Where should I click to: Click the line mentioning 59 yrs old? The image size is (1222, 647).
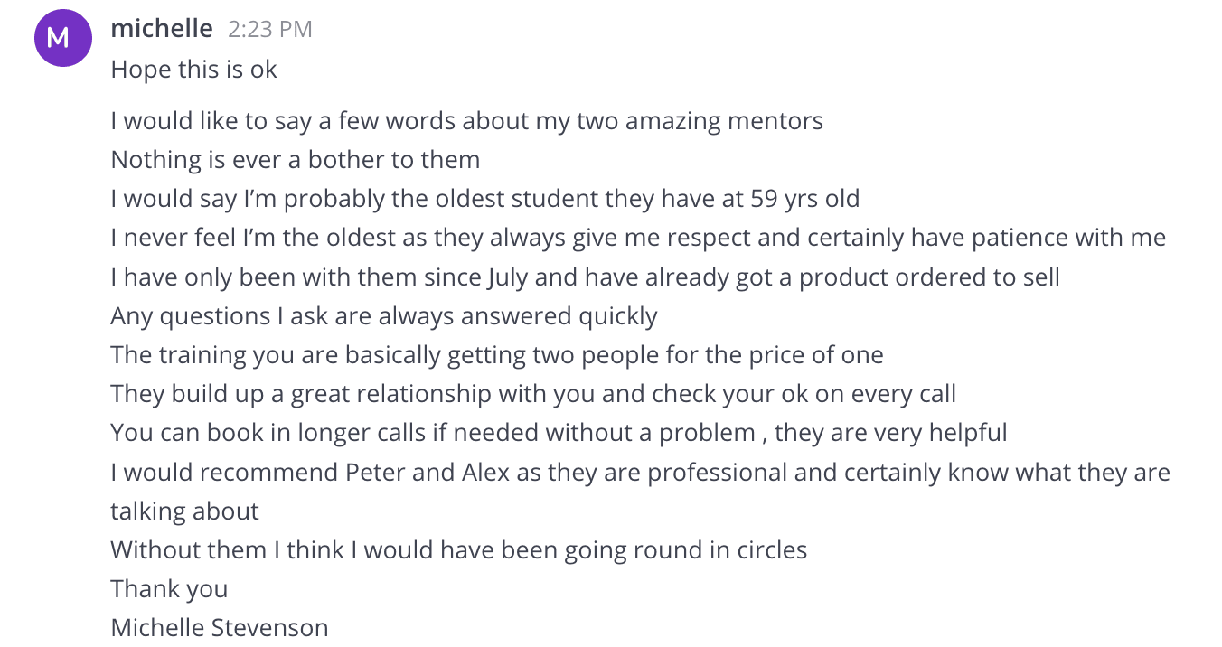coord(484,199)
